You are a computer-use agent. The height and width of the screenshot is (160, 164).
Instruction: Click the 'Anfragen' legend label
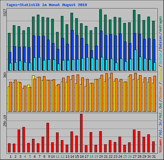click(x=160, y=24)
